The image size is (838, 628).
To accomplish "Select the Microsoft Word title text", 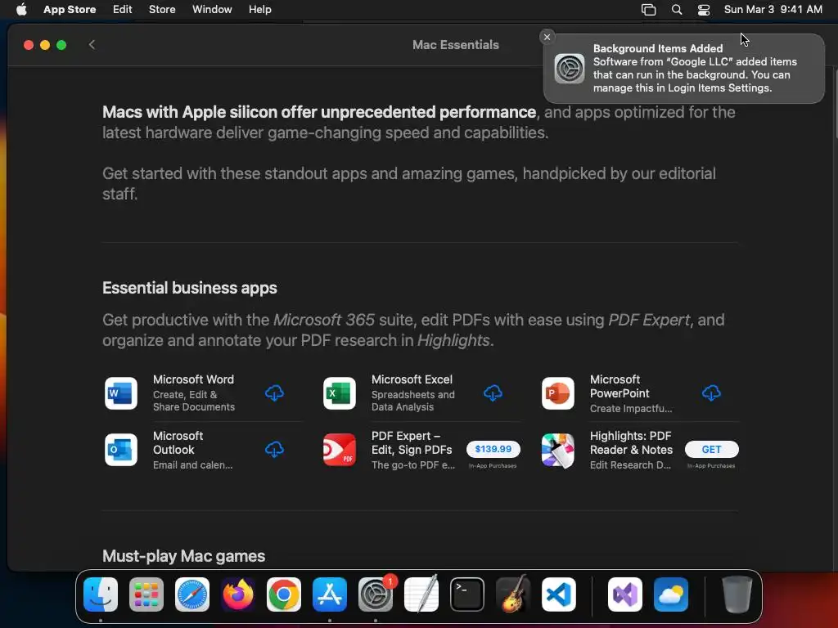I will coord(193,379).
